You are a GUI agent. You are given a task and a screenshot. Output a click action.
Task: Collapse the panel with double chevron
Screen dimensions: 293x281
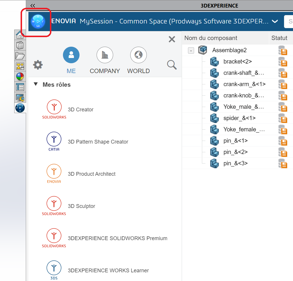click(33, 6)
